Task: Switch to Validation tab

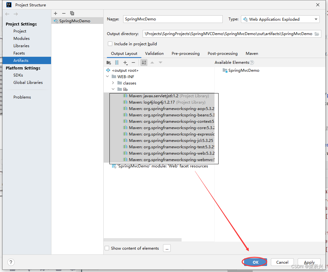Action: 154,54
